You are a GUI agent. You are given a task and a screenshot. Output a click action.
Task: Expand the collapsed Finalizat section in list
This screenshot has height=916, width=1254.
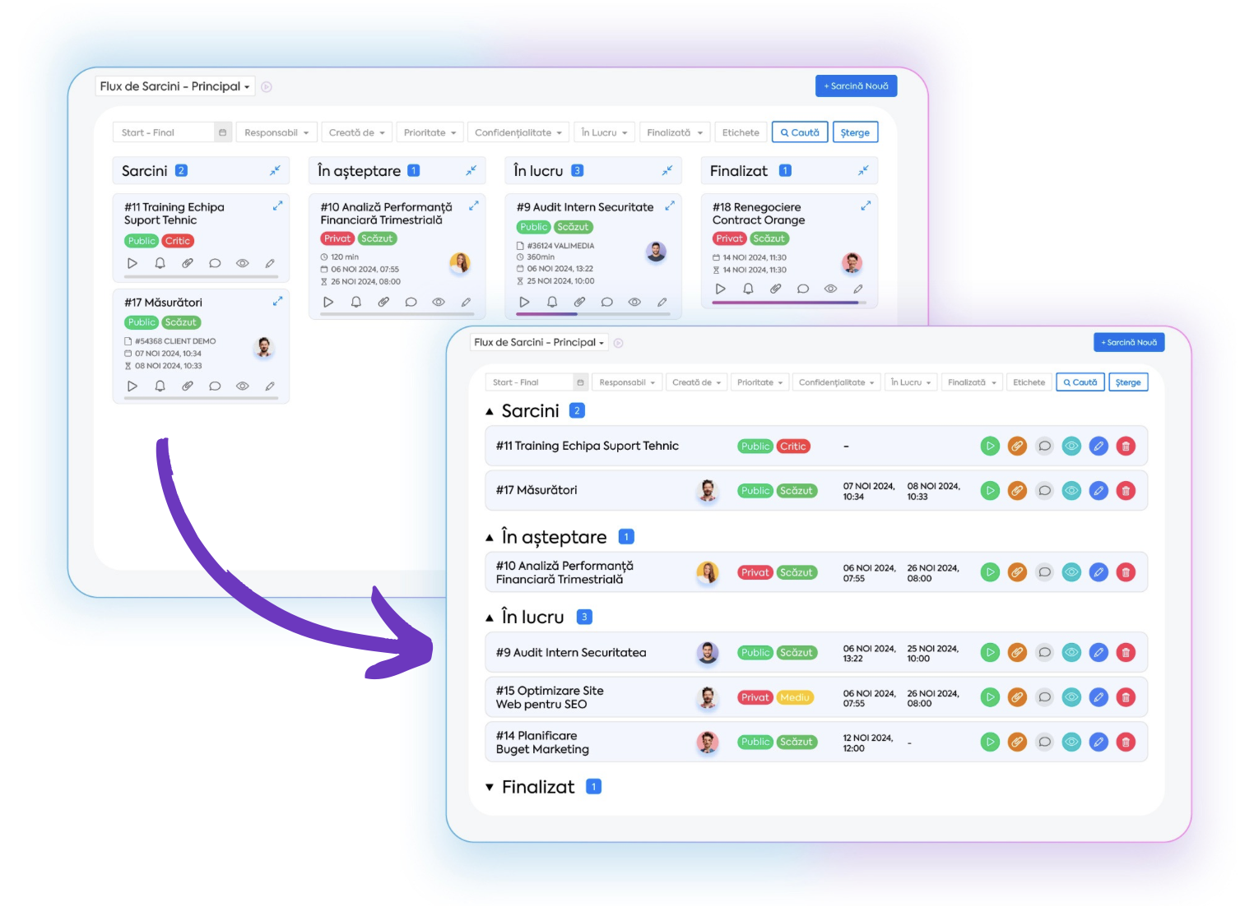click(x=490, y=788)
